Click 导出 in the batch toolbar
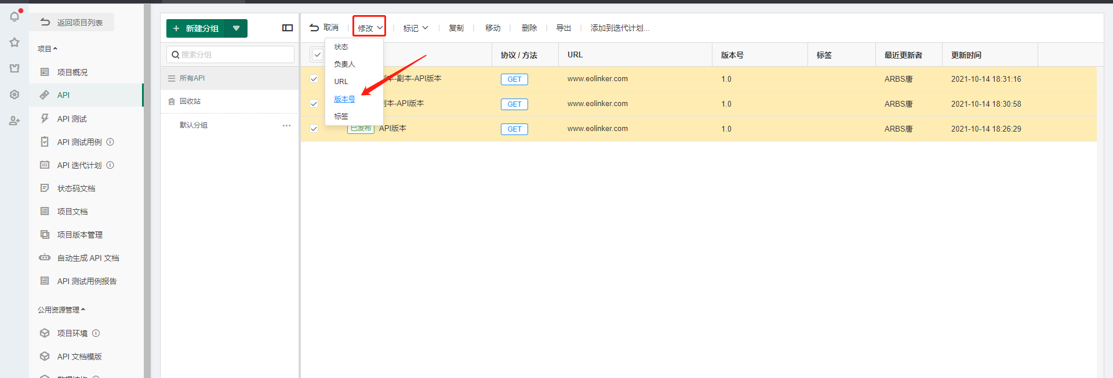Screen dimensions: 1113x378 [x=563, y=28]
